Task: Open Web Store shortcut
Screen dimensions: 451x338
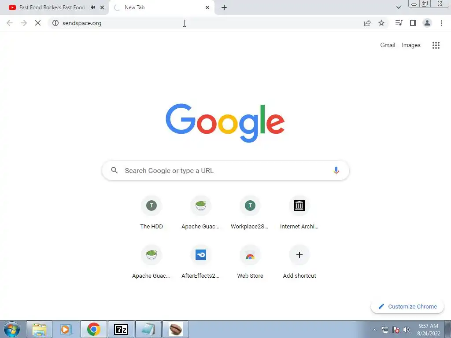Action: pos(250,262)
